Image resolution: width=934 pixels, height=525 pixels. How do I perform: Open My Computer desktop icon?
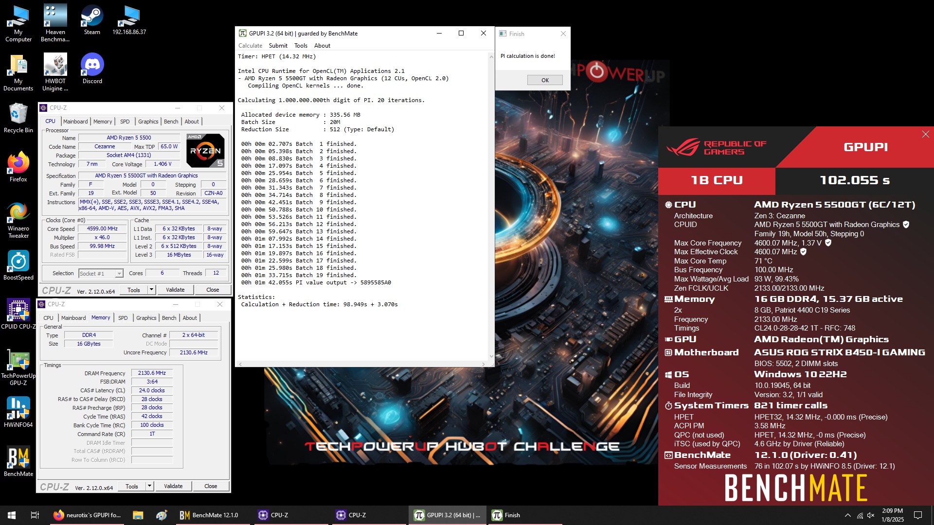18,24
